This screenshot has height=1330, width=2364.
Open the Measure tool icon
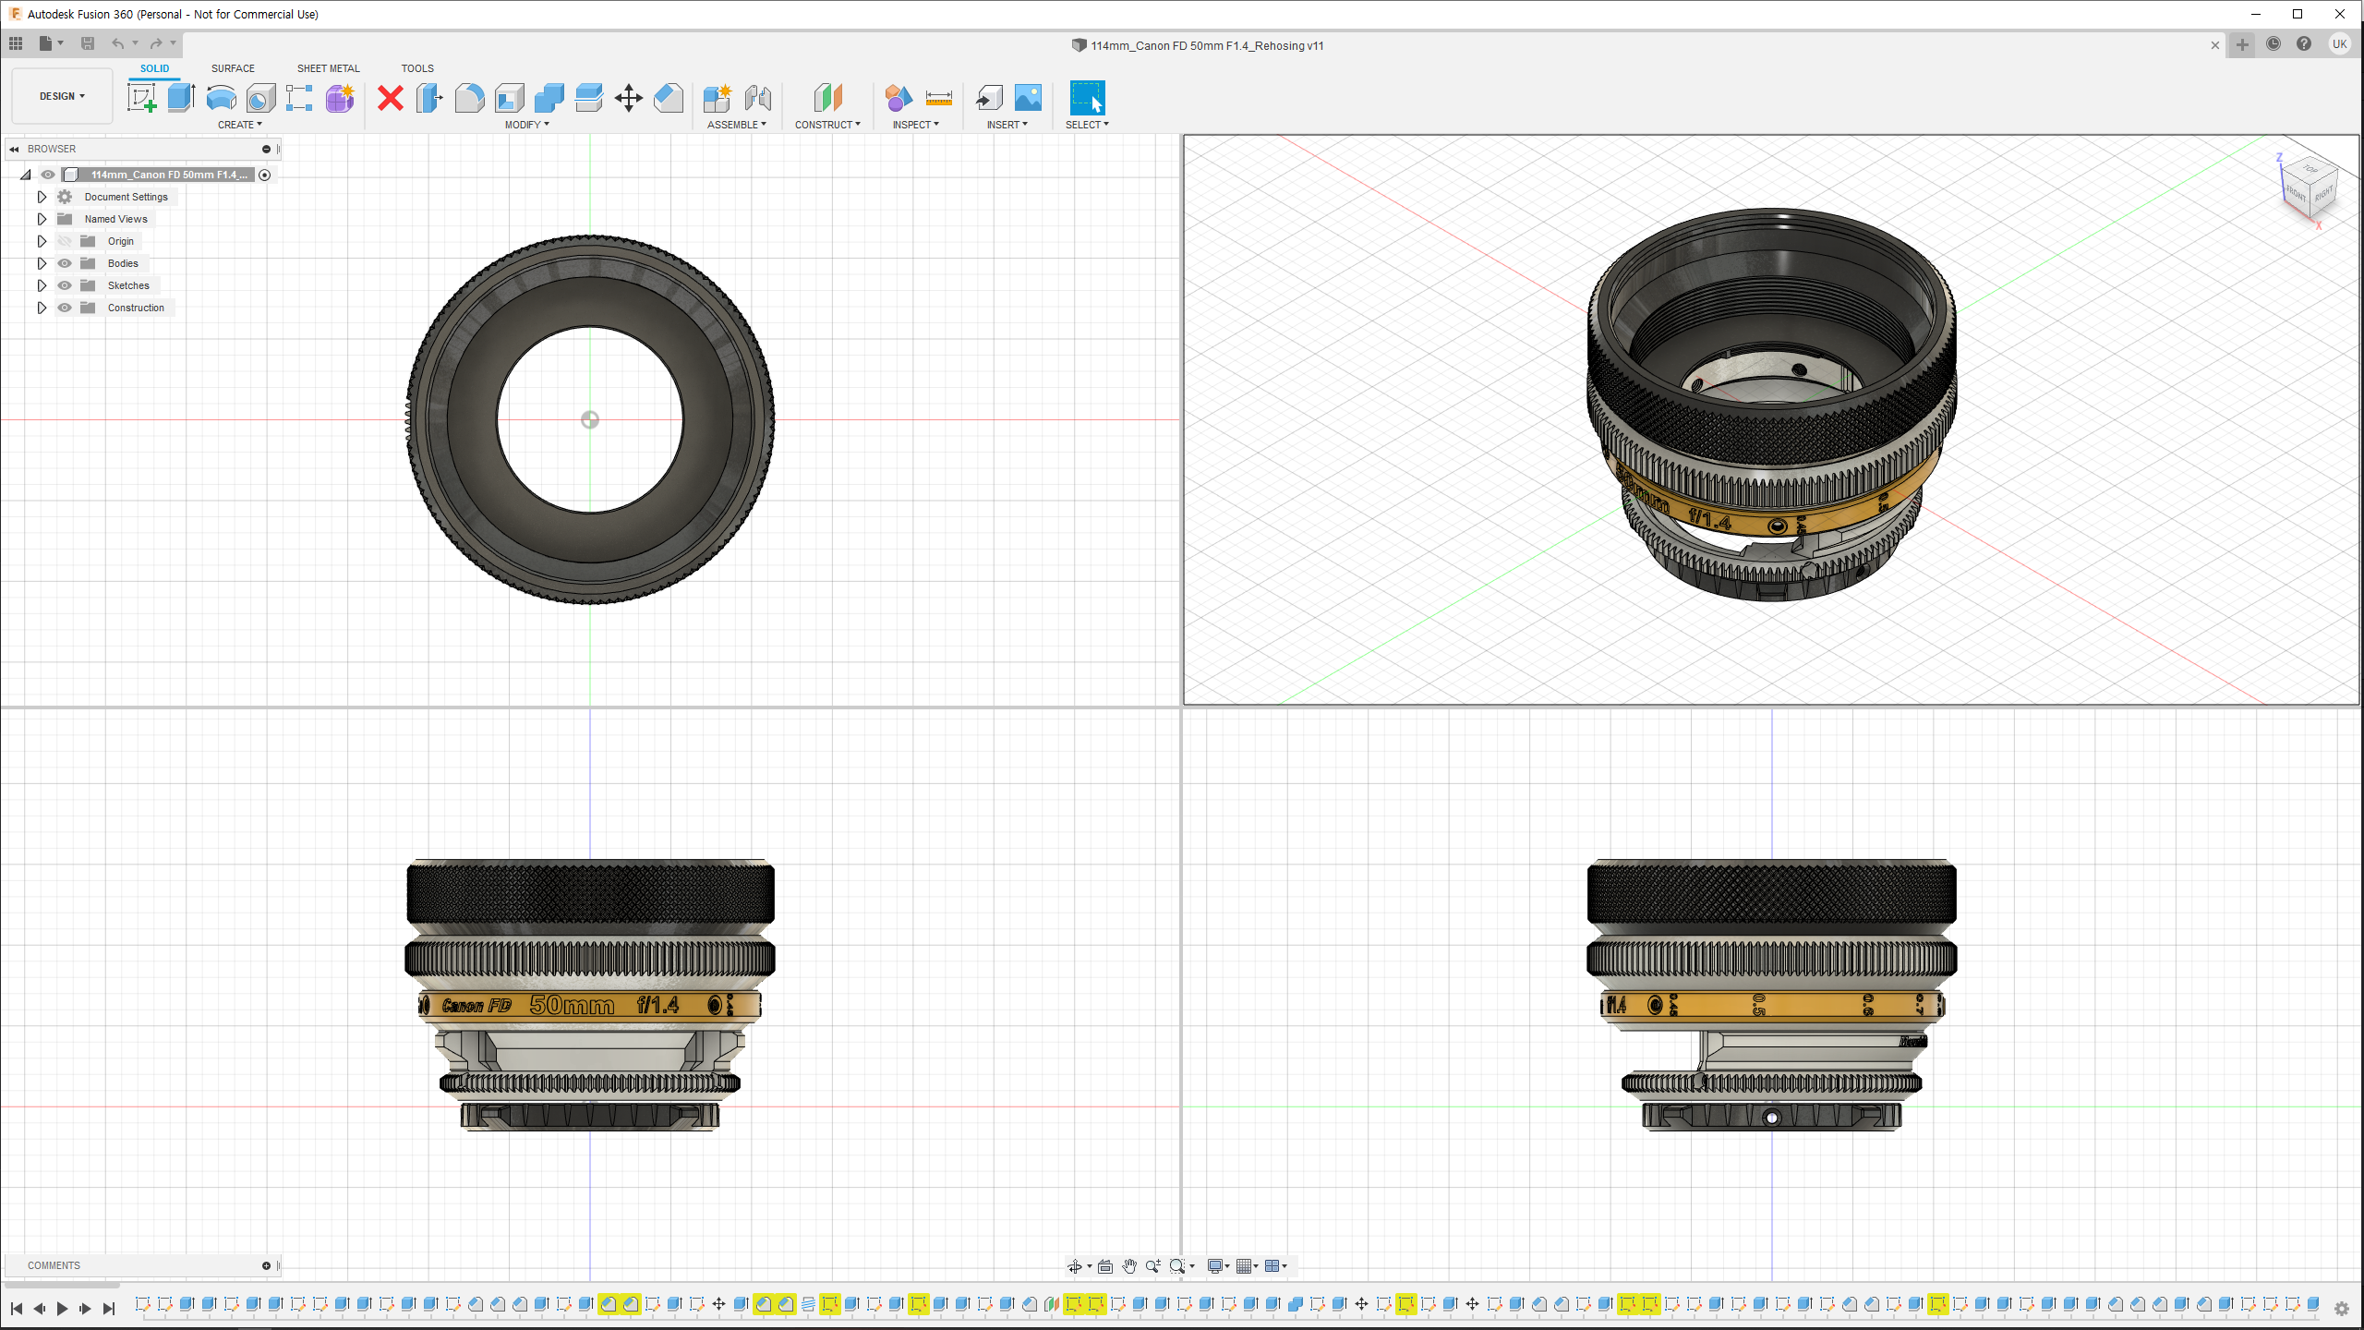938,98
